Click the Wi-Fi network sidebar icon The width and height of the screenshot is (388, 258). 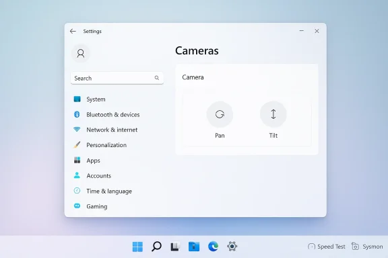pyautogui.click(x=77, y=130)
